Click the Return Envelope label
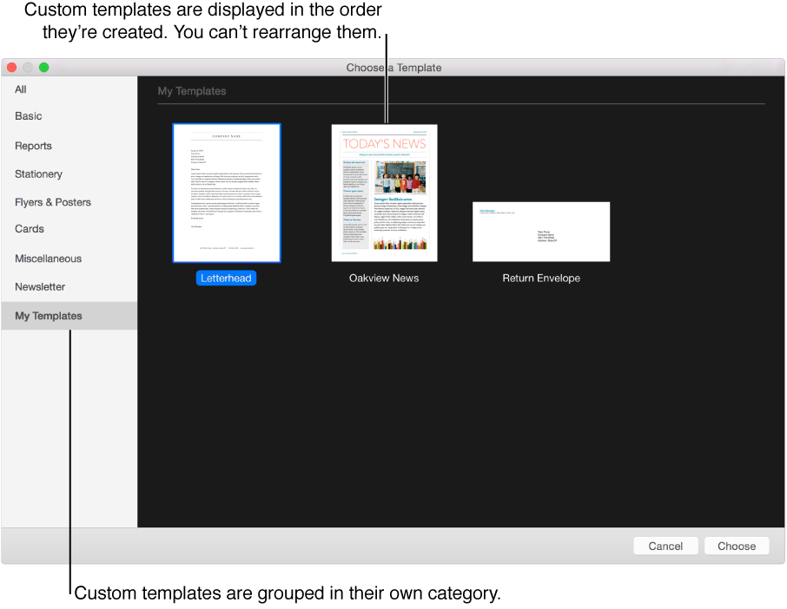 (x=541, y=278)
